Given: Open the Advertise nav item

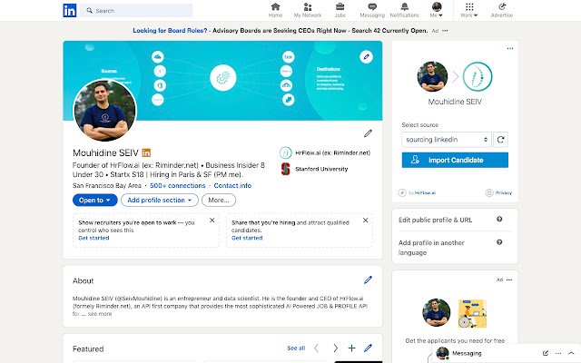Looking at the screenshot, I should pos(502,10).
